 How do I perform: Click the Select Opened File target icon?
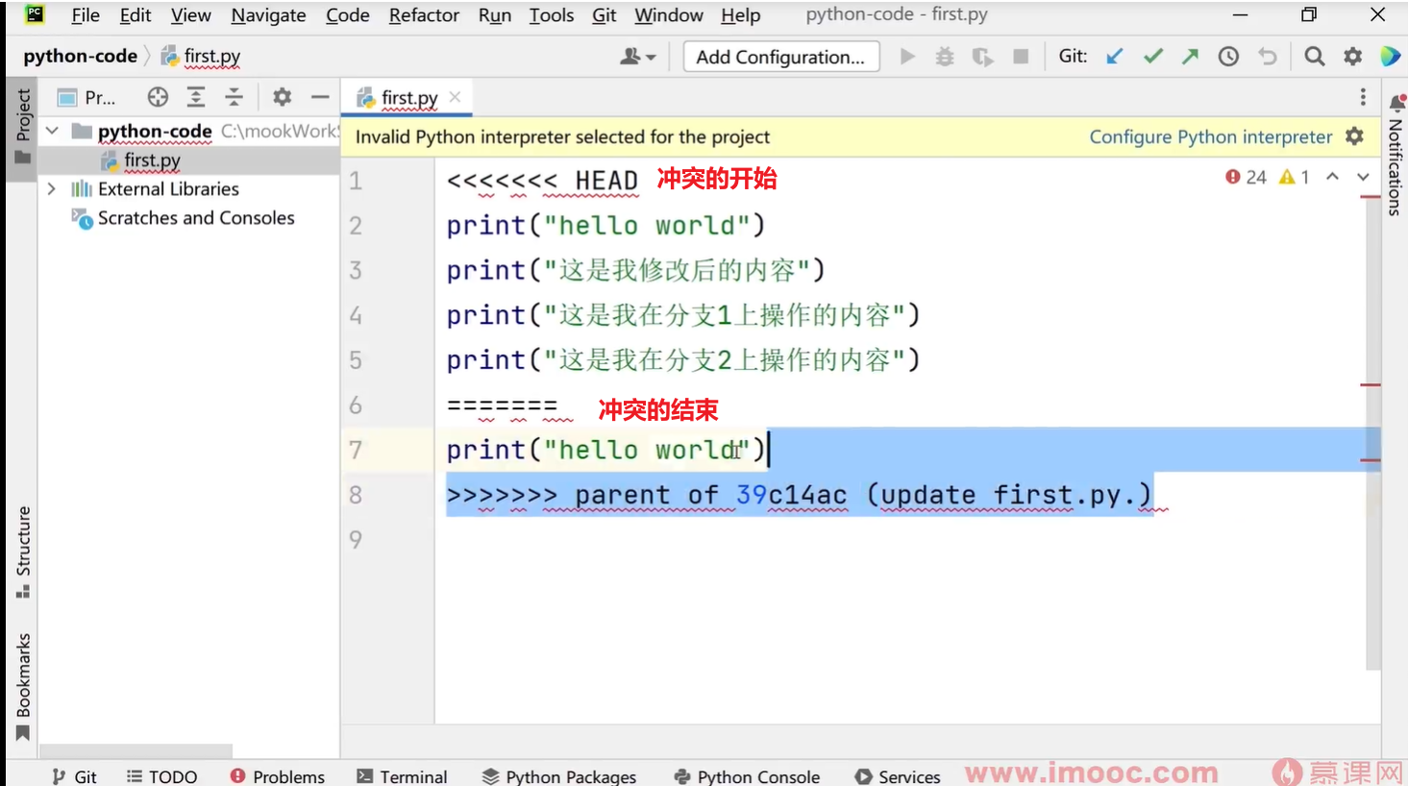(158, 97)
